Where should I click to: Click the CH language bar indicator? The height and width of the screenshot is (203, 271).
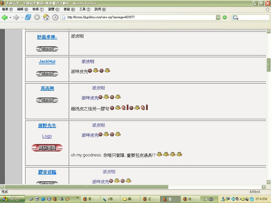(205, 199)
